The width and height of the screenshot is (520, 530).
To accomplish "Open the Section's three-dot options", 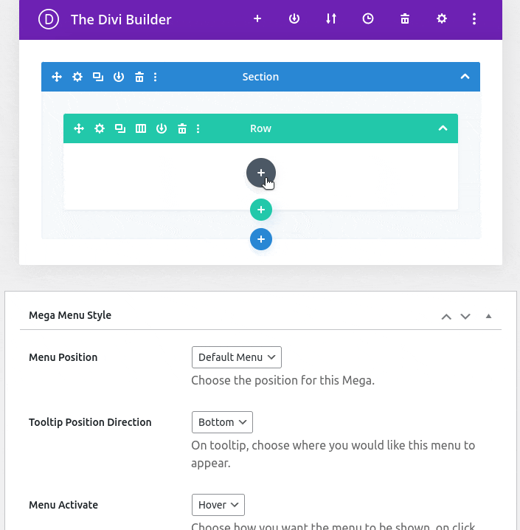I will coord(156,77).
